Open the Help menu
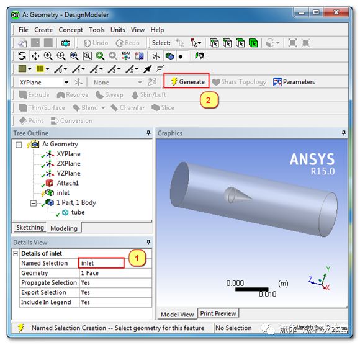 [x=157, y=30]
